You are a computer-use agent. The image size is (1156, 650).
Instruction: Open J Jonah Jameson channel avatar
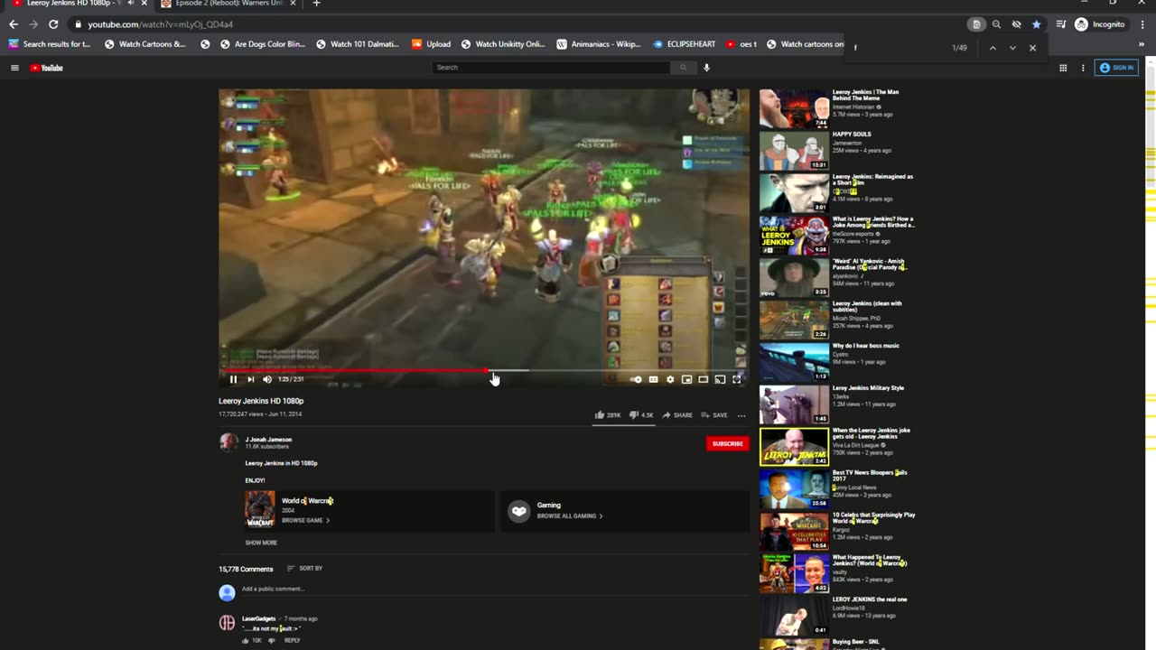pyautogui.click(x=228, y=442)
